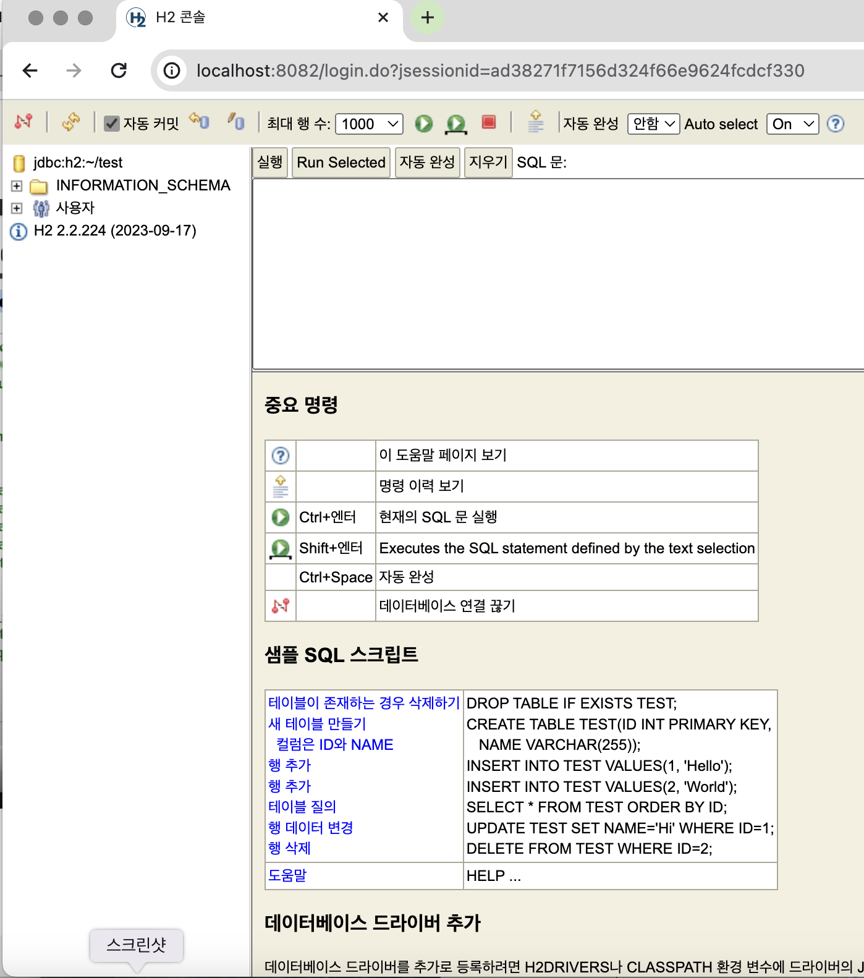Click the browser back arrow
The width and height of the screenshot is (864, 978).
(x=30, y=70)
